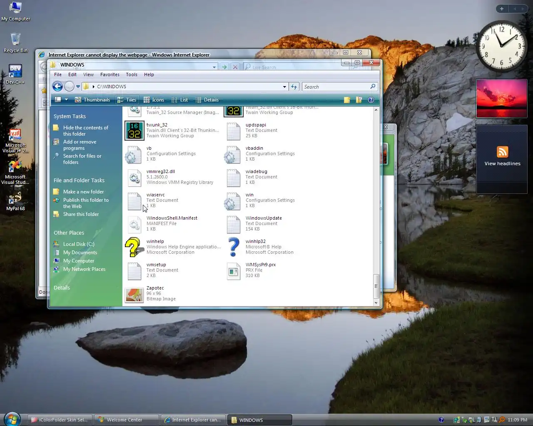The image size is (533, 426).
Task: Click Make a new folder link
Action: (83, 192)
